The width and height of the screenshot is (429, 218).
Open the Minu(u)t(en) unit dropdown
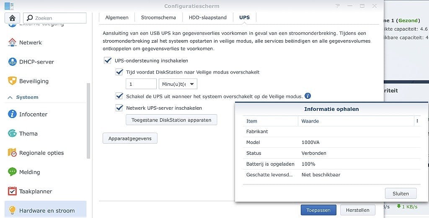(178, 84)
